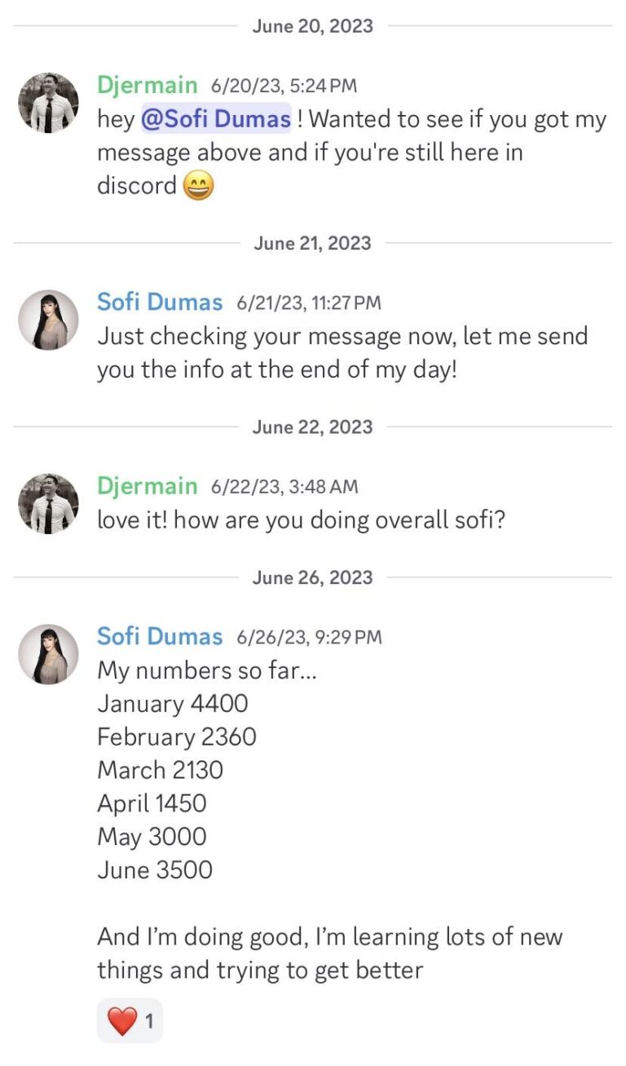Open Djermain's avatar on June 22 message
The image size is (626, 1066).
[49, 503]
